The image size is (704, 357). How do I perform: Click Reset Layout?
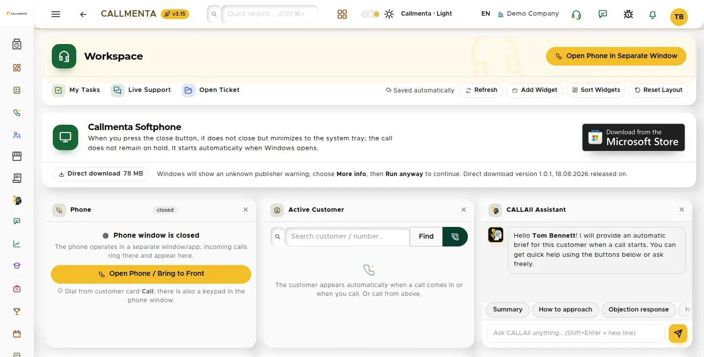pyautogui.click(x=658, y=90)
